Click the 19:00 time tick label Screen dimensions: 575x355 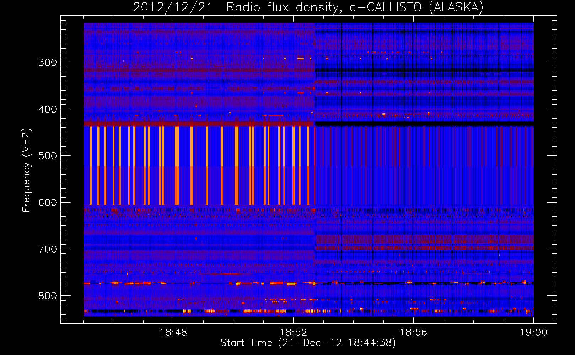[533, 333]
